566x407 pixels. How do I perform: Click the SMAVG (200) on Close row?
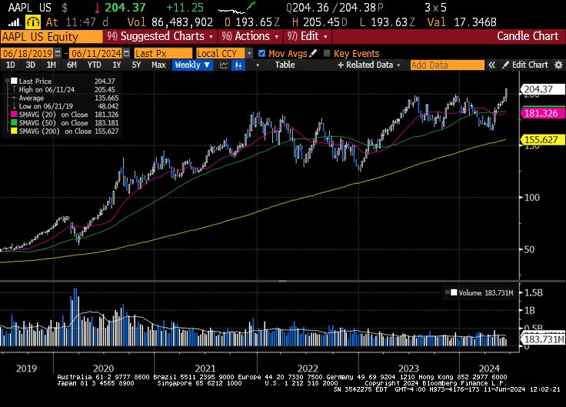(x=65, y=131)
